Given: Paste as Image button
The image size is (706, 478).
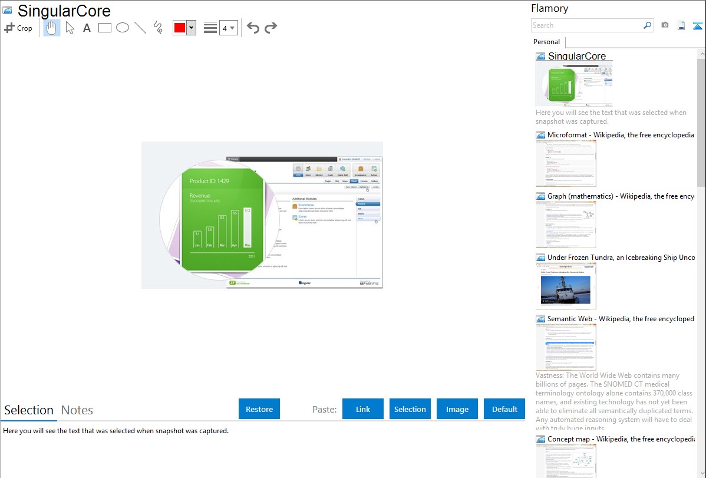Looking at the screenshot, I should click(x=457, y=409).
